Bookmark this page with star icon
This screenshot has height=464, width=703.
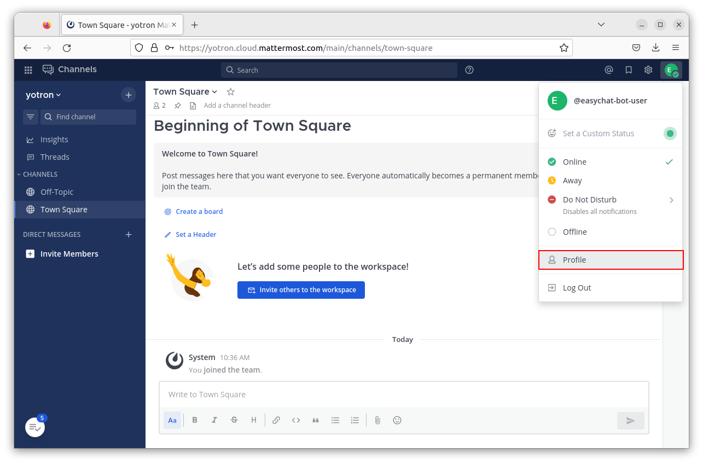coord(564,48)
